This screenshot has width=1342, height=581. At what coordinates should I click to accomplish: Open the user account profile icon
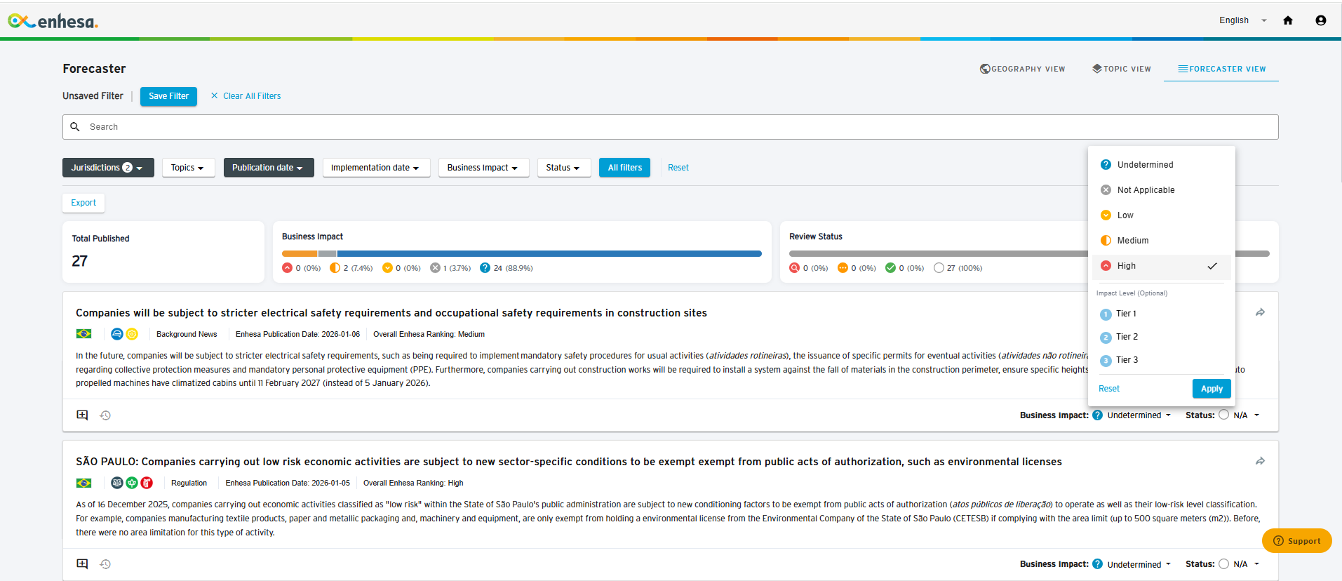[x=1321, y=20]
